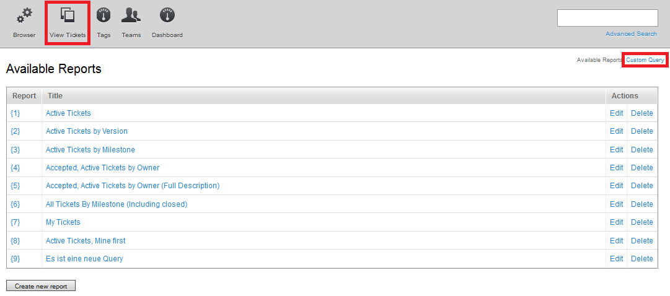Click the View Tickets icon
This screenshot has height=296, width=670.
pos(68,15)
